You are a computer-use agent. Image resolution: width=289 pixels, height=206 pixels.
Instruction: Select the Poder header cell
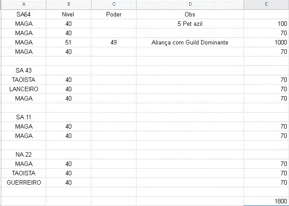pos(114,14)
